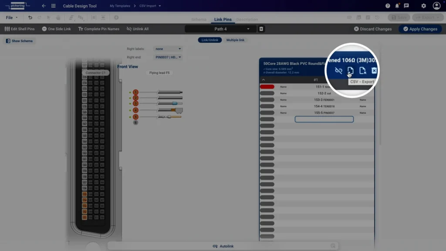Select flying lead pin 3
446x251 pixels.
(135, 104)
